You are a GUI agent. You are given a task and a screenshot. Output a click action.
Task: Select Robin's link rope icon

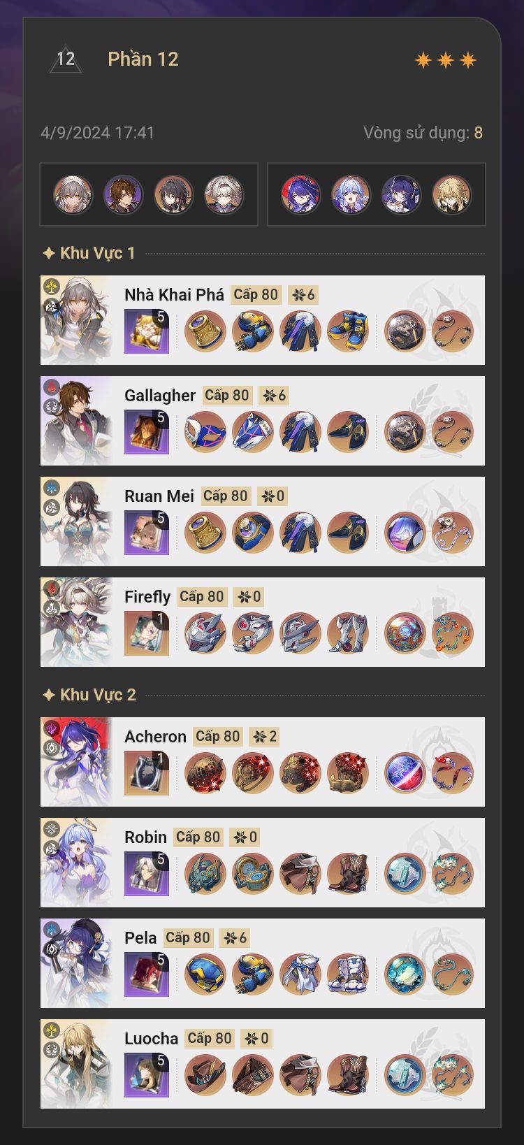point(453,874)
